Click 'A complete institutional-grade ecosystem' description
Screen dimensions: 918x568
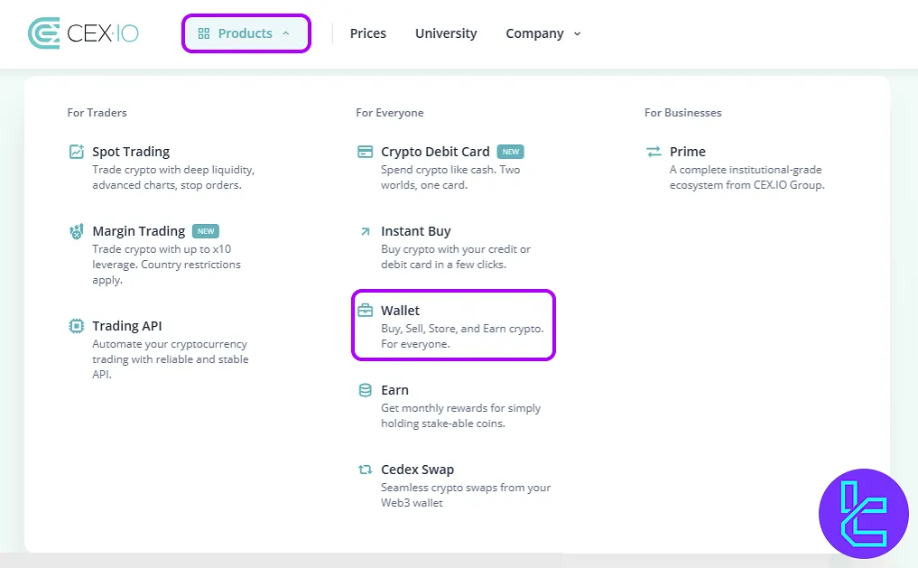[x=747, y=177]
